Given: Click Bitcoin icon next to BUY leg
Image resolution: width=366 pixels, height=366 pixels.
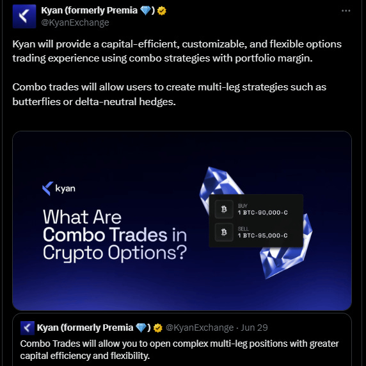Looking at the screenshot, I should tap(224, 209).
